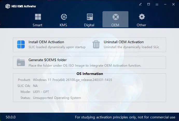Switch to the KMS tab
The image size is (179, 121).
pyautogui.click(x=64, y=20)
